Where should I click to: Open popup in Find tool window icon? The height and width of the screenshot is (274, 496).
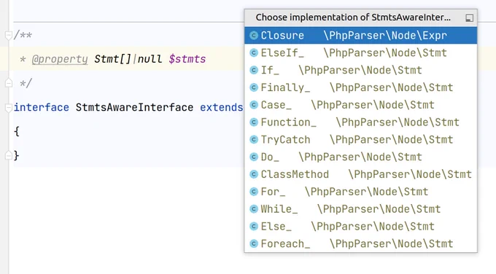pyautogui.click(x=470, y=18)
